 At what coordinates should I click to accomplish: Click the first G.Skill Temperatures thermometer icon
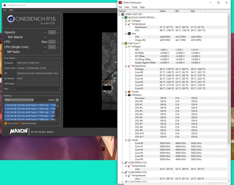[129, 166]
